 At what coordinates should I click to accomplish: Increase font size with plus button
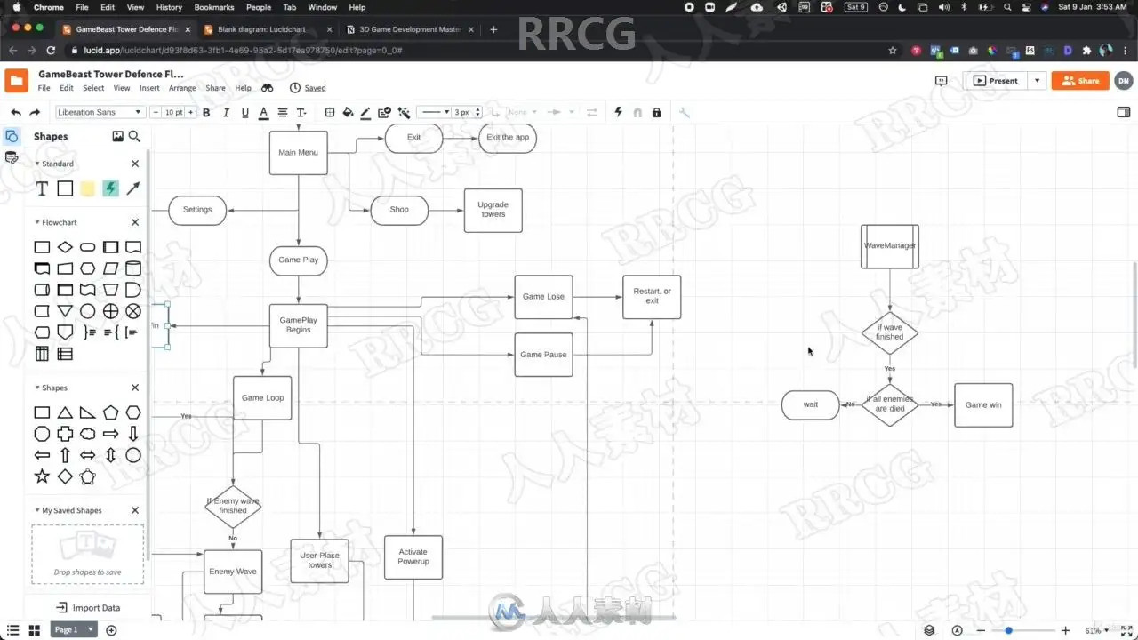[x=190, y=112]
